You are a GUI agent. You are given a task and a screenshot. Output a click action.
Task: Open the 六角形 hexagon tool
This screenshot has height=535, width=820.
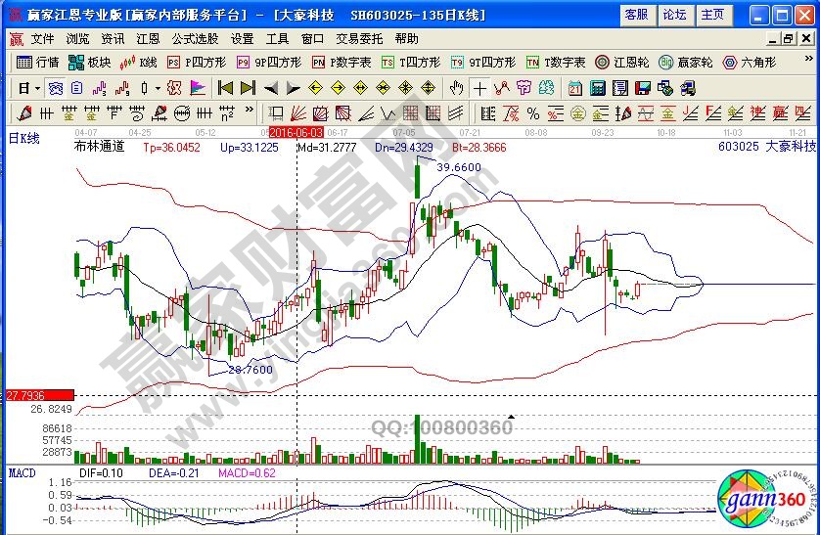point(750,63)
